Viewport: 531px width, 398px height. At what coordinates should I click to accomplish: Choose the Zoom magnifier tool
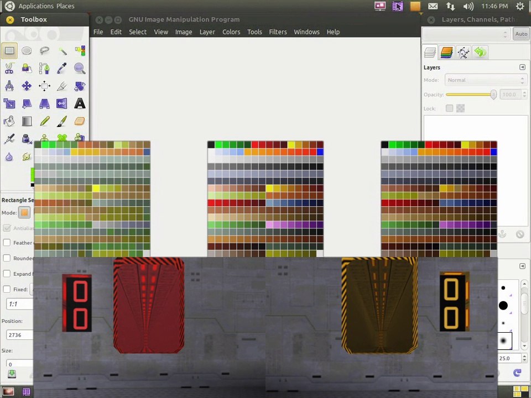pos(80,69)
